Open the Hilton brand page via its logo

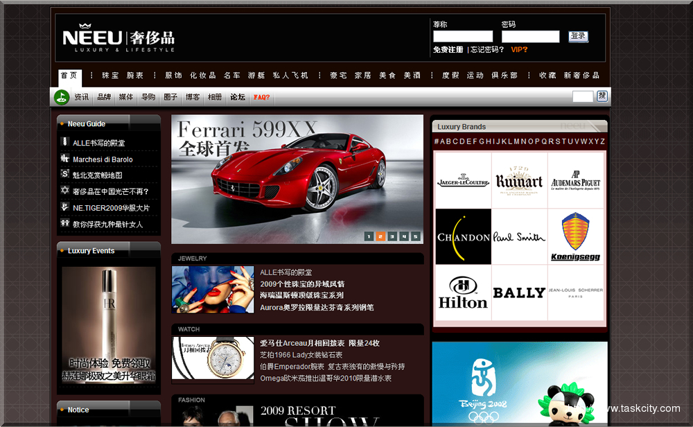click(x=463, y=293)
